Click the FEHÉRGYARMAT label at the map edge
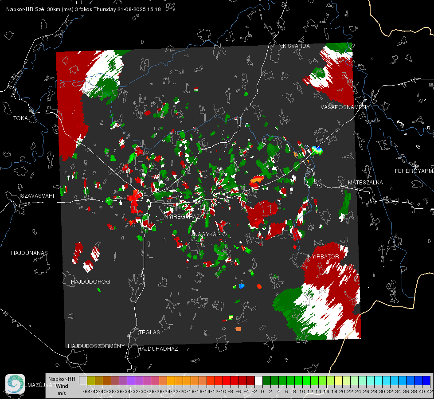 point(414,171)
